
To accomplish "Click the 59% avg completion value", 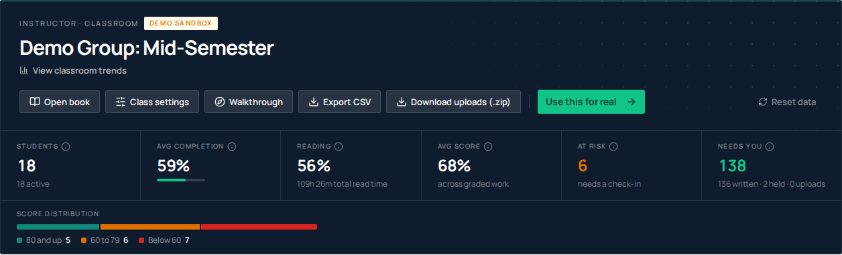I will click(174, 165).
